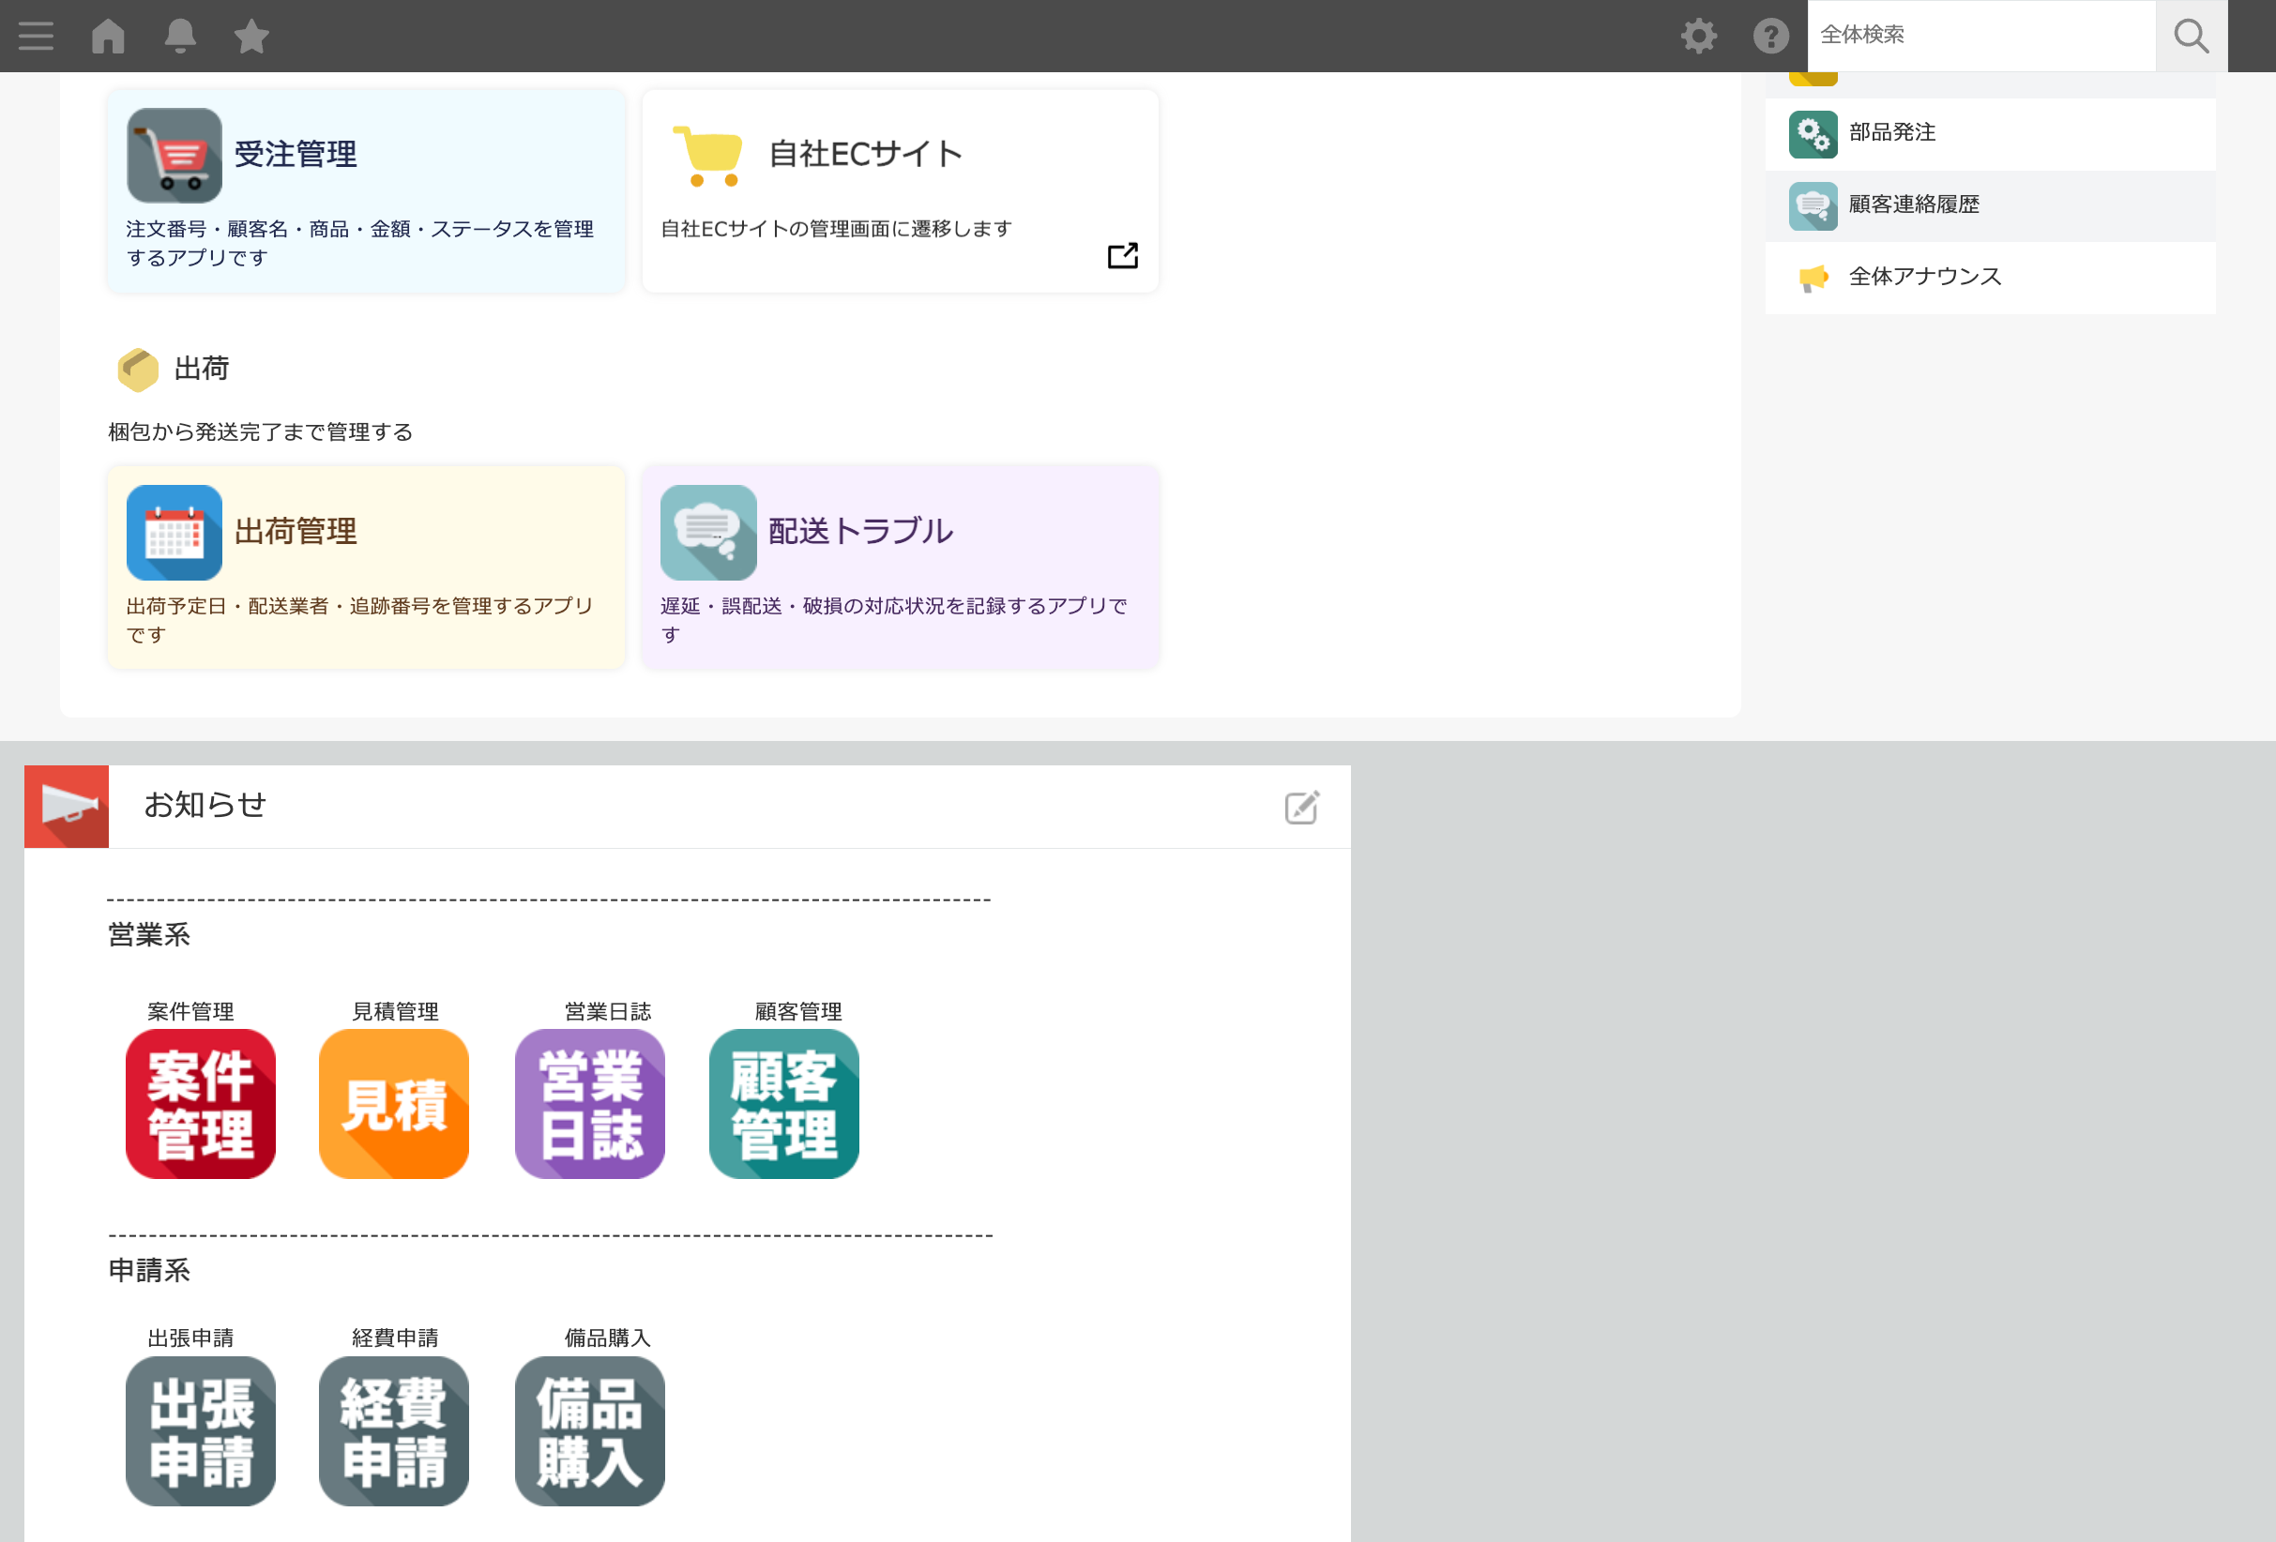Open the red 案件管理 tile
2276x1542 pixels.
200,1103
